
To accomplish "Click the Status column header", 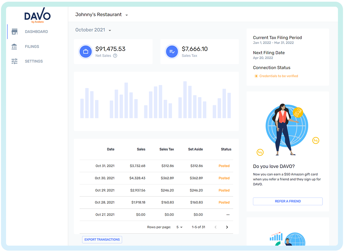I will click(x=226, y=149).
